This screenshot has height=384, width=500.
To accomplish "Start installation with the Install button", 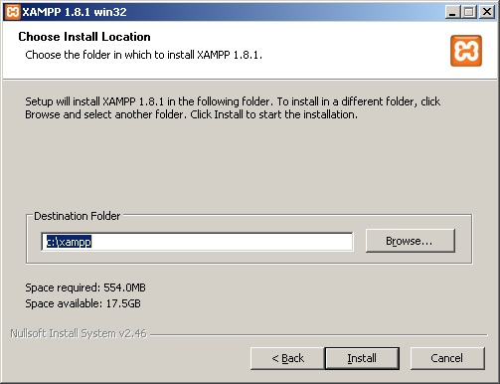I will (x=362, y=358).
